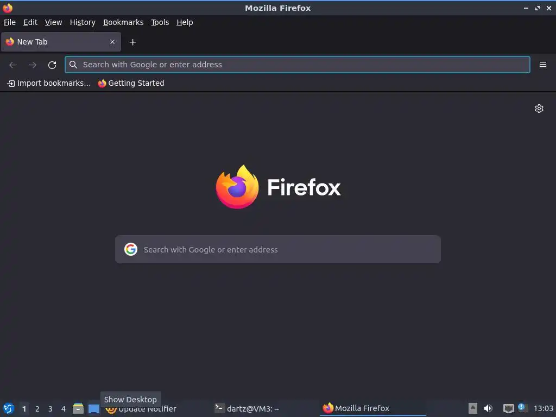
Task: Open the File menu
Action: 10,22
